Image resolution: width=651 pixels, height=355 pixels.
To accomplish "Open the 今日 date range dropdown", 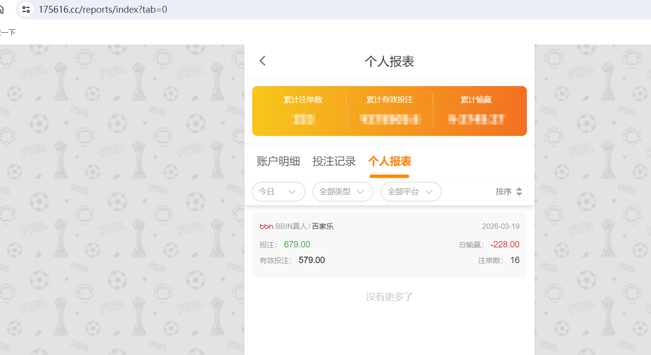I will click(279, 192).
